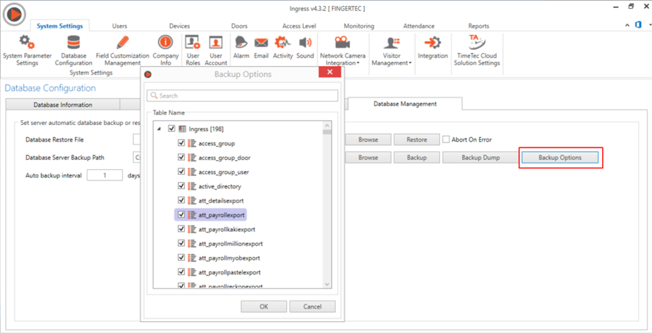
Task: Switch to the Reports ribbon tab
Action: pyautogui.click(x=479, y=26)
